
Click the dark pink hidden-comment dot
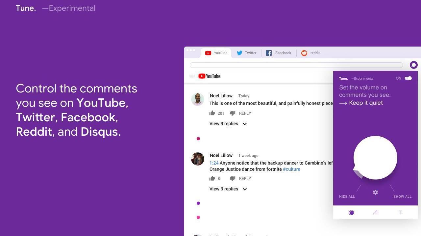click(x=198, y=139)
